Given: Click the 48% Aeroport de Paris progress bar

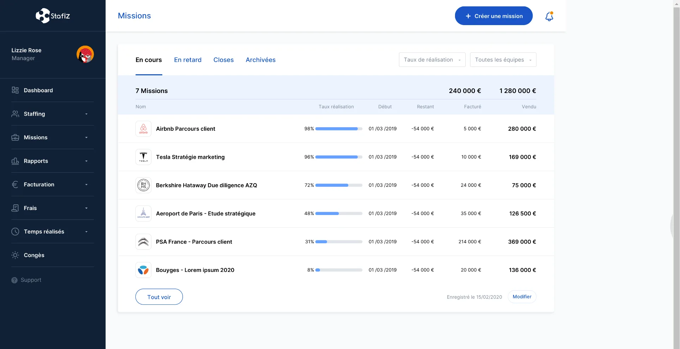Looking at the screenshot, I should pyautogui.click(x=339, y=214).
